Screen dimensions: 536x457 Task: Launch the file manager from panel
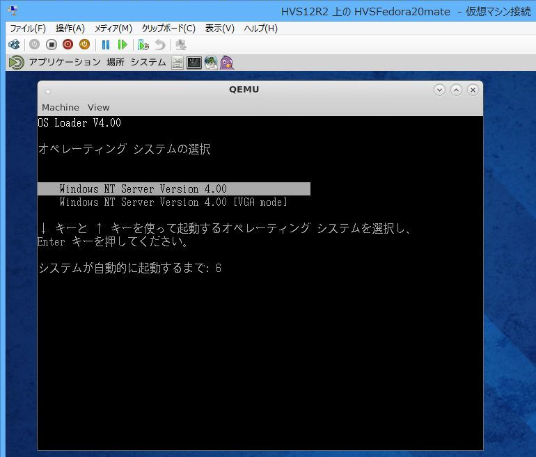pyautogui.click(x=178, y=63)
